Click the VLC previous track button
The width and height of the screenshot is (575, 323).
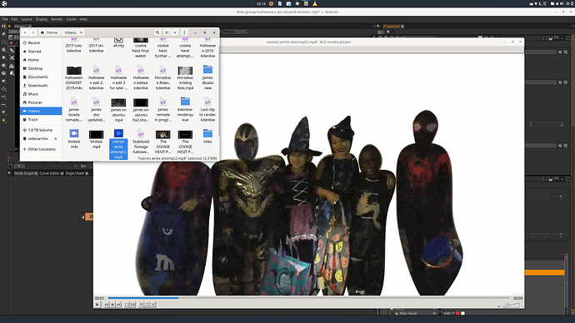107,305
